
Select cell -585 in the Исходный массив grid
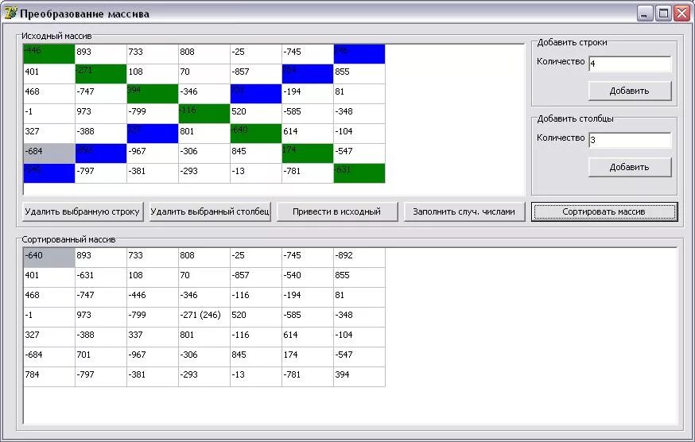308,114
